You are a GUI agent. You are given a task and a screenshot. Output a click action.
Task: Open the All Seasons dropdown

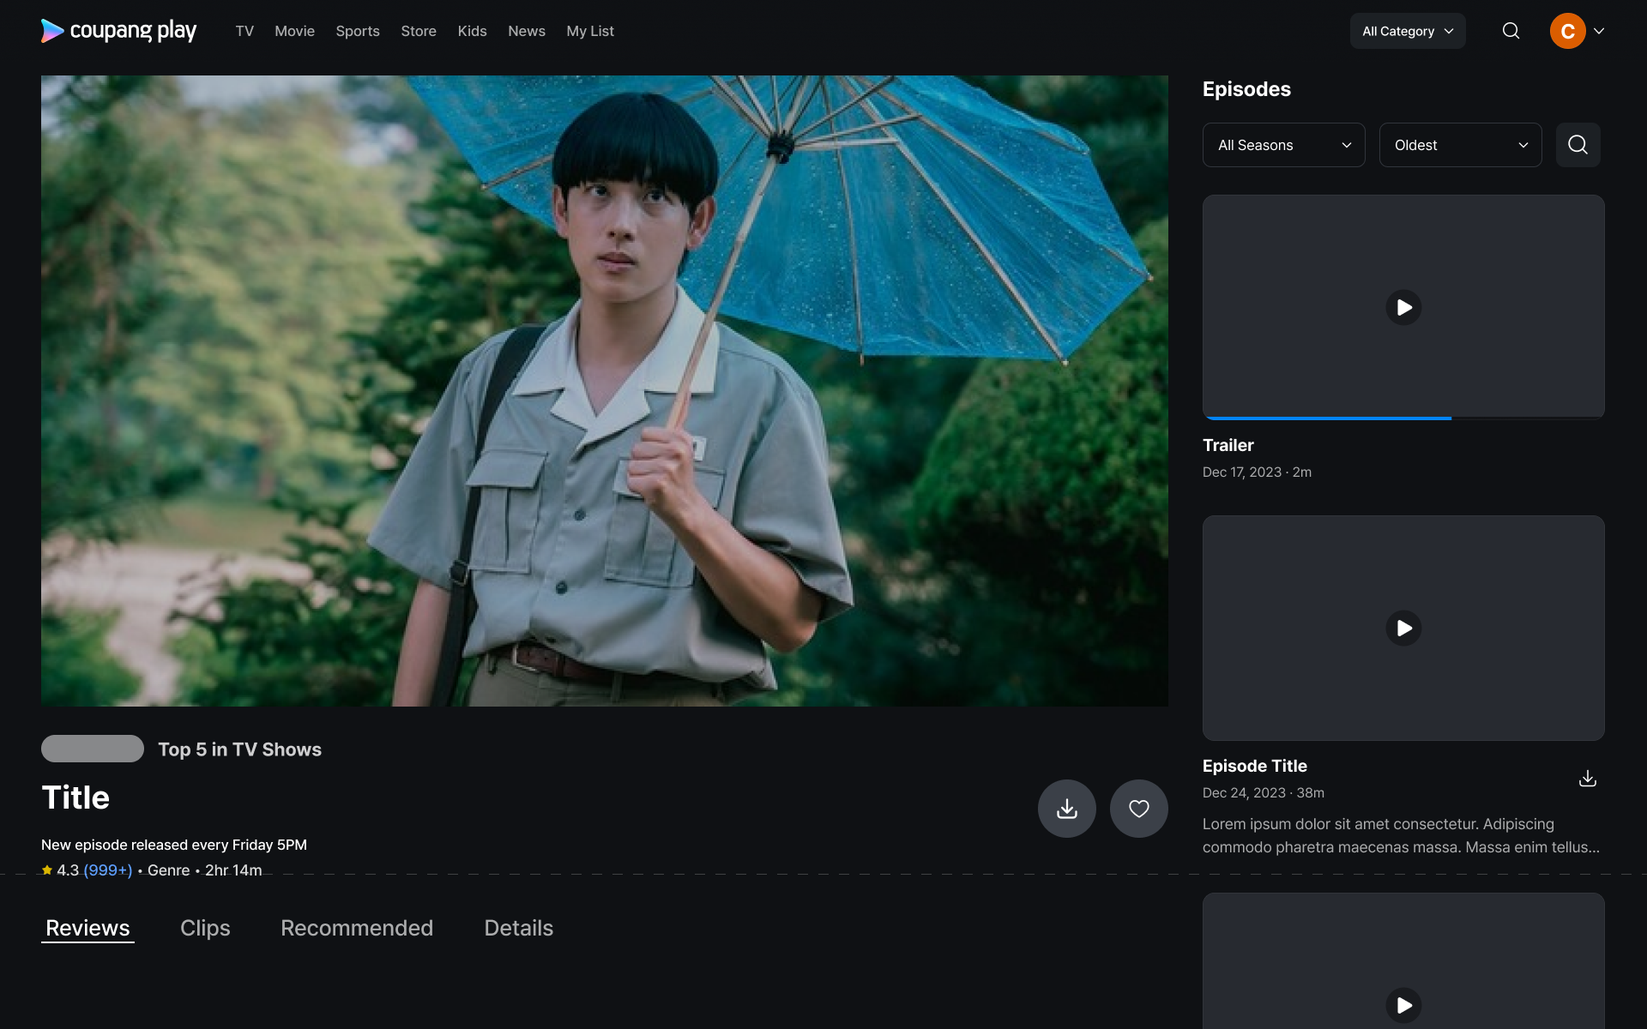[1283, 145]
